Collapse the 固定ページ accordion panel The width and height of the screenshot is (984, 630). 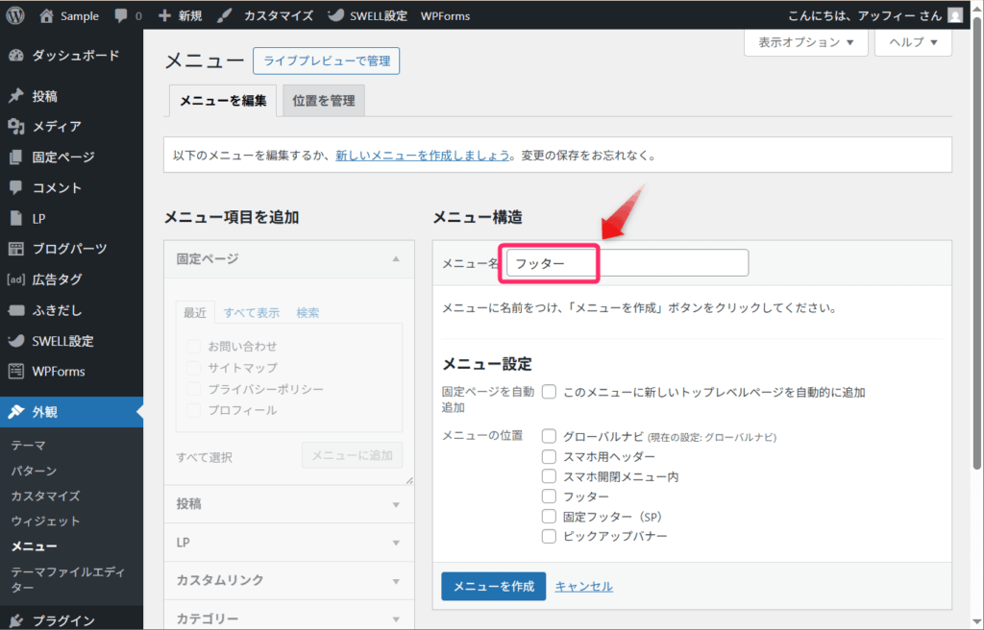pos(289,259)
